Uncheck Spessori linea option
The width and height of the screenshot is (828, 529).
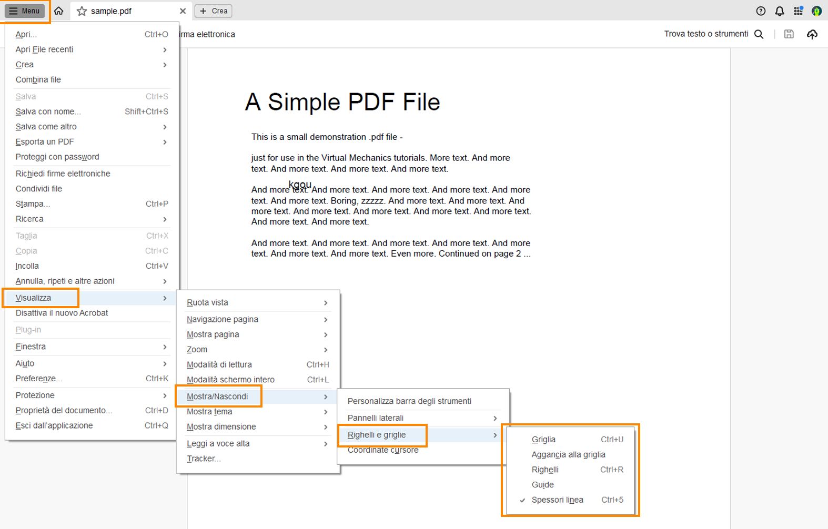570,500
